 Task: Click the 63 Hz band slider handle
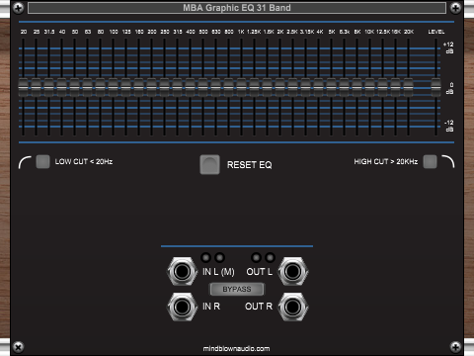tap(87, 87)
